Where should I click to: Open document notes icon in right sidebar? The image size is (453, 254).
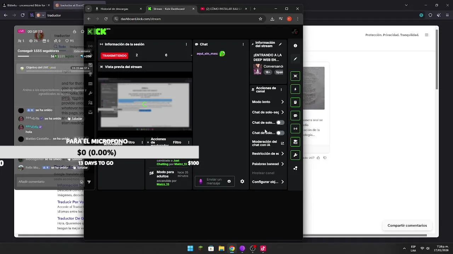tap(295, 102)
